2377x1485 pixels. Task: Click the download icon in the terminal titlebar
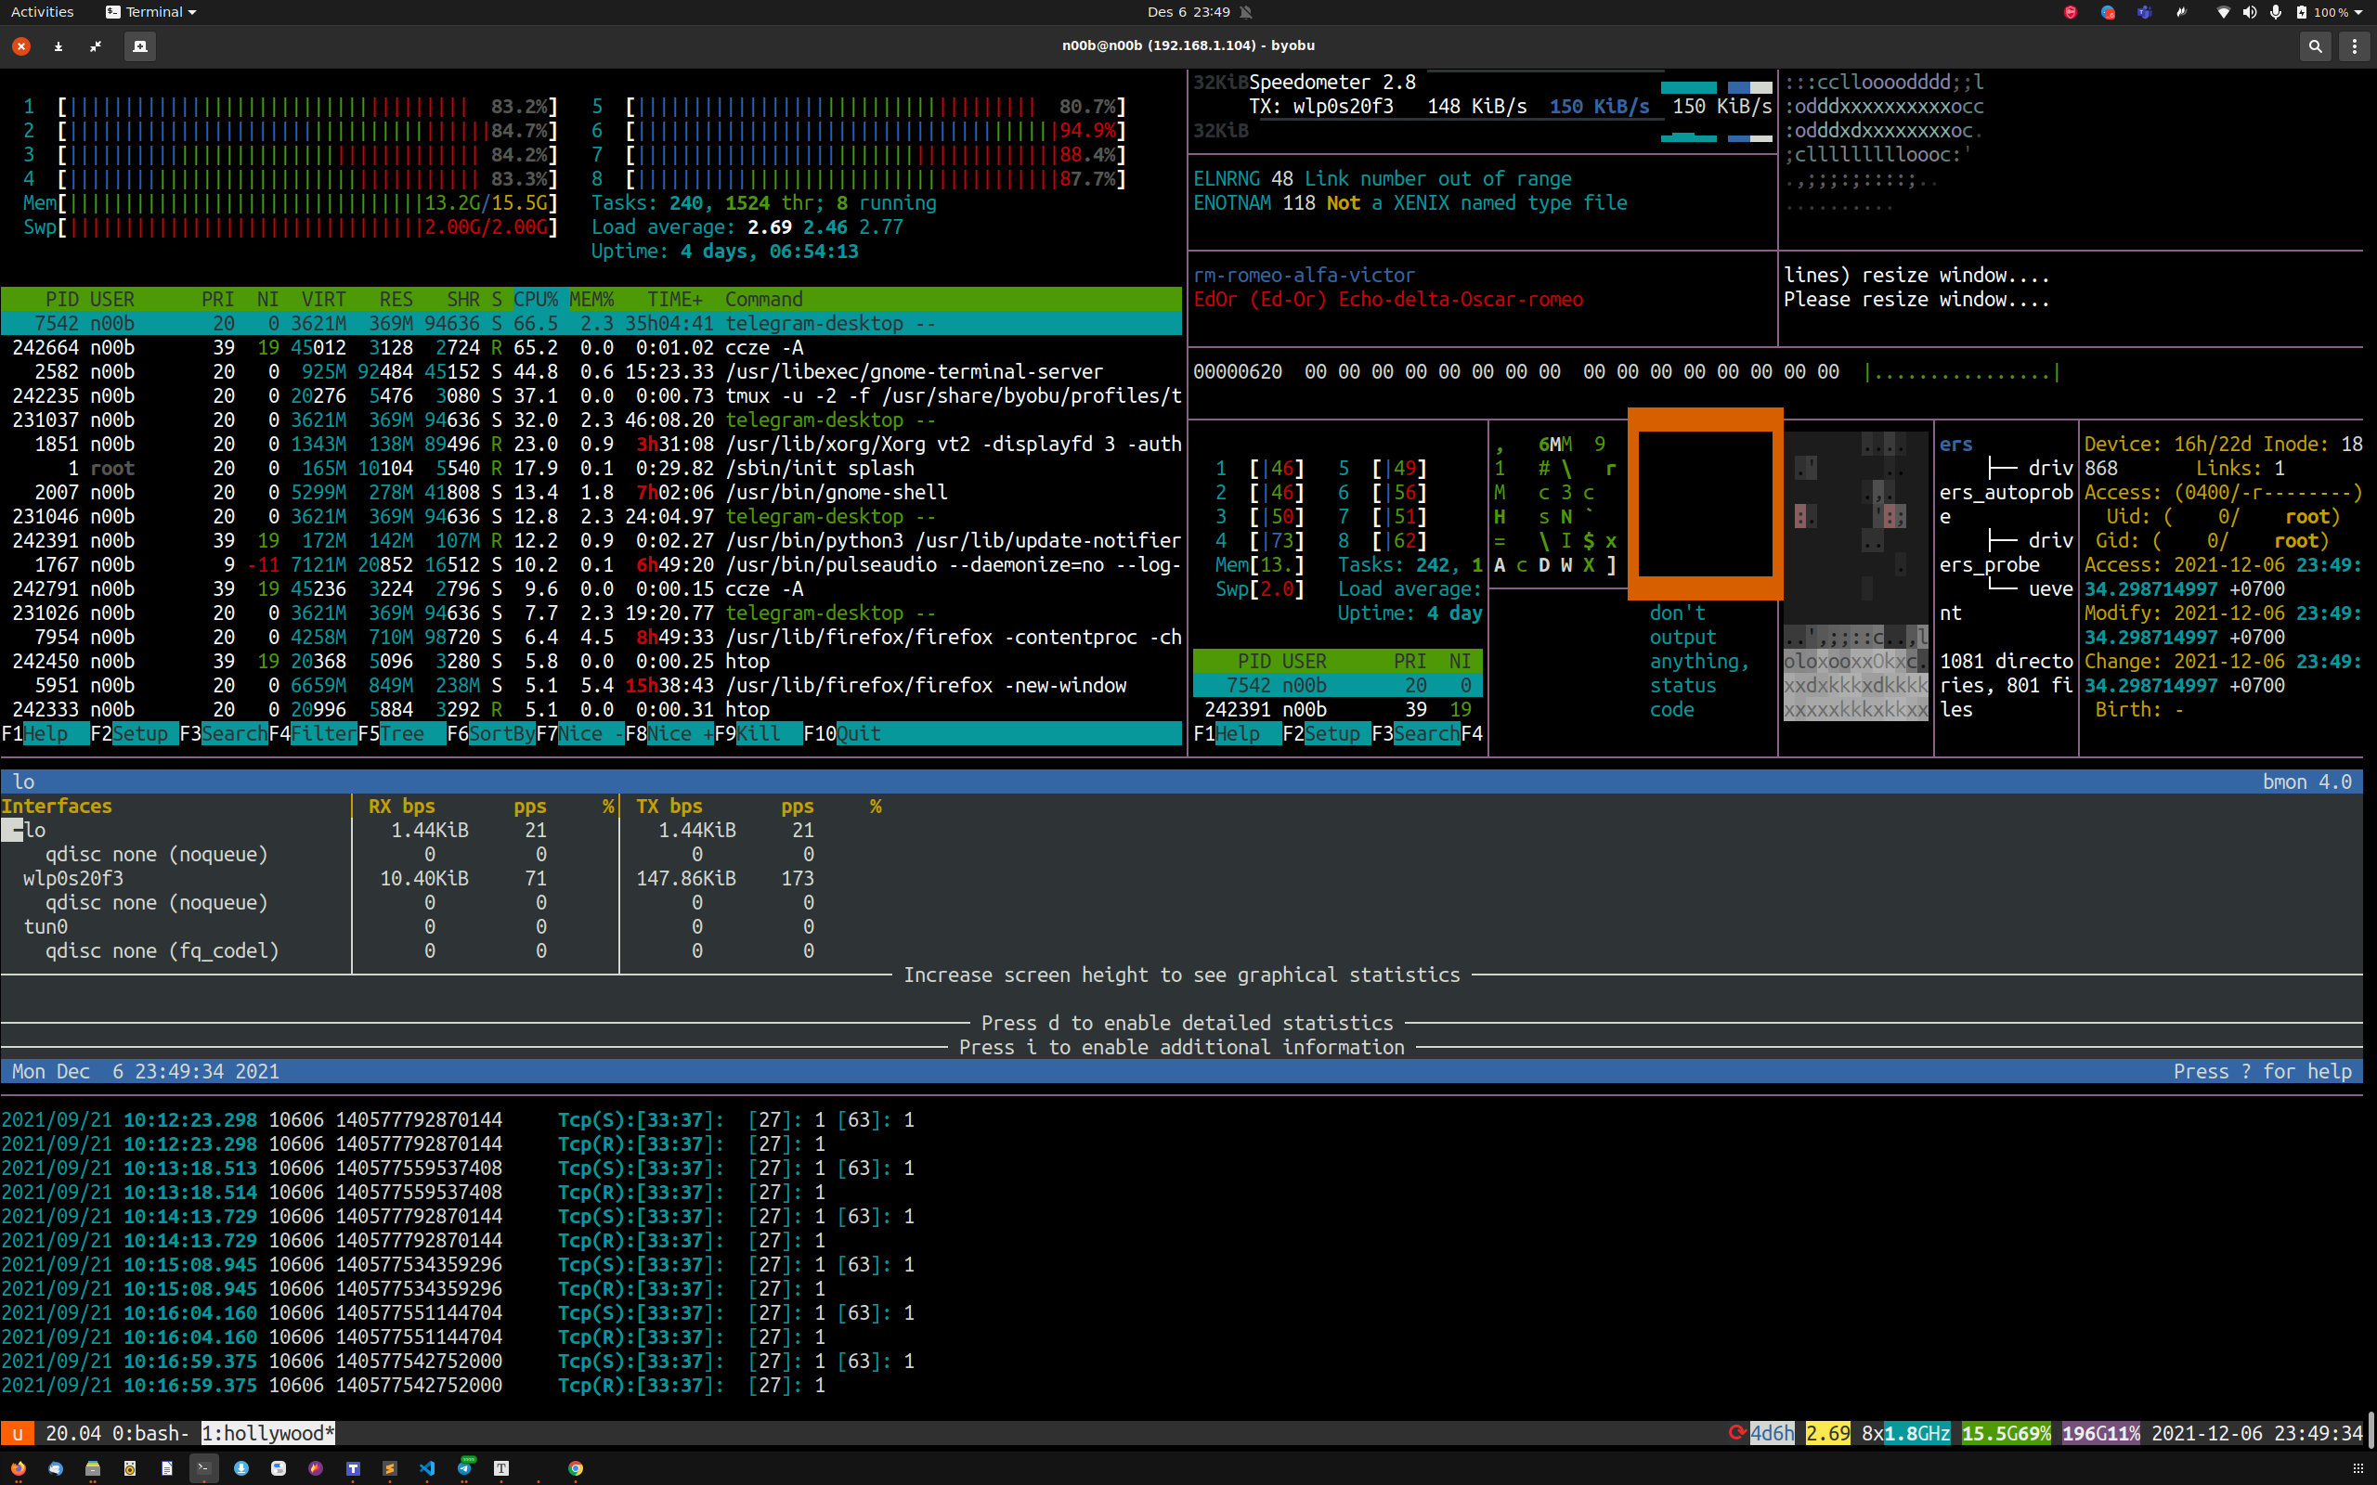click(57, 46)
